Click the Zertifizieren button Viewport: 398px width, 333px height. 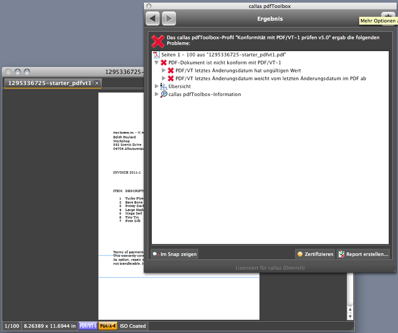coord(315,254)
